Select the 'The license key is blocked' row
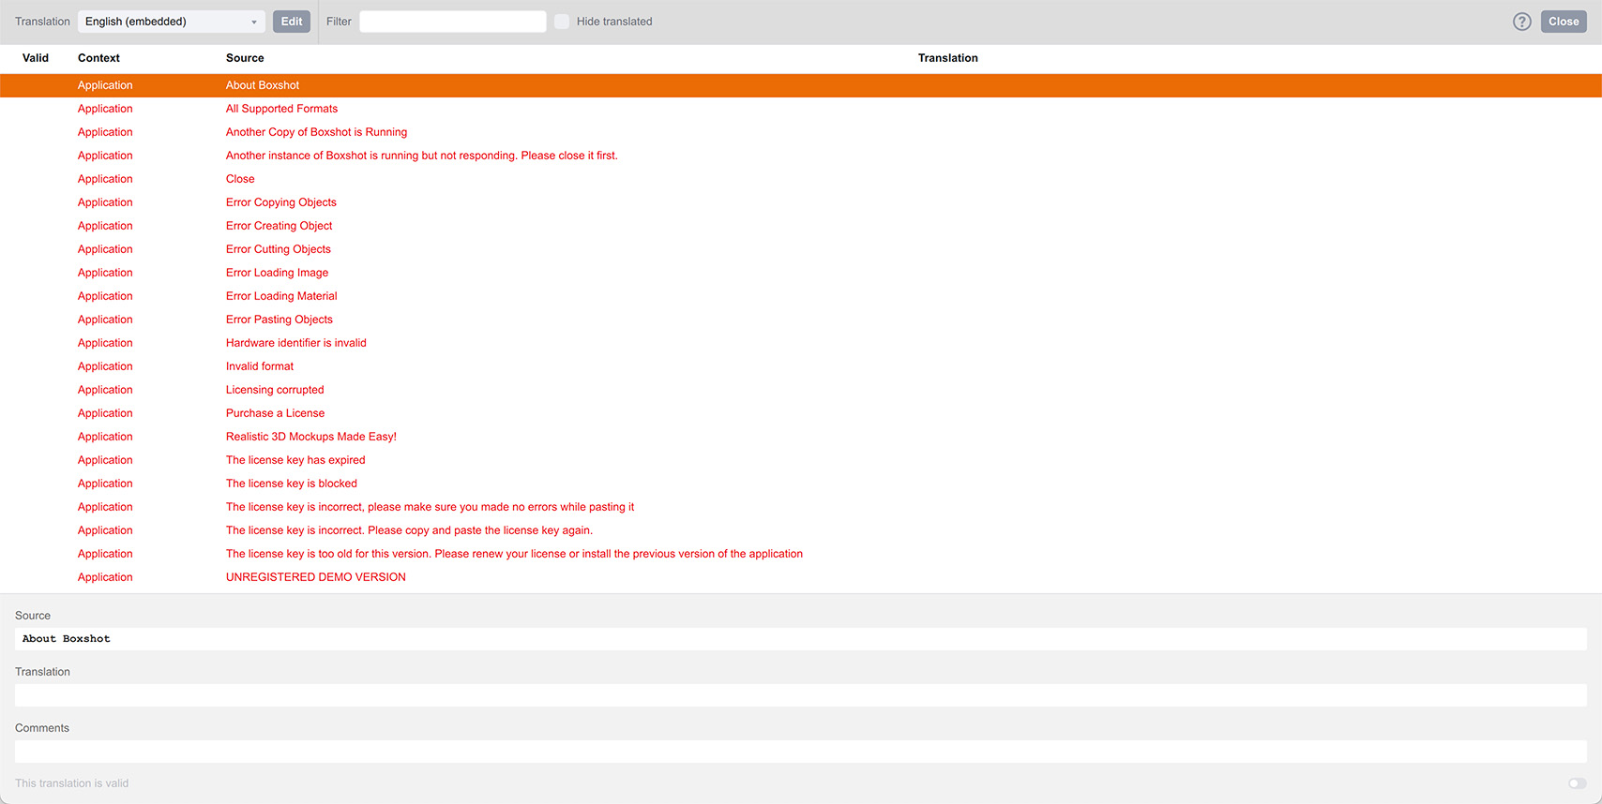Image resolution: width=1602 pixels, height=804 pixels. tap(291, 484)
